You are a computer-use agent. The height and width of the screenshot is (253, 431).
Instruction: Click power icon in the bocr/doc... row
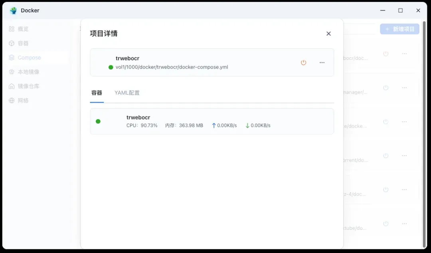[386, 53]
